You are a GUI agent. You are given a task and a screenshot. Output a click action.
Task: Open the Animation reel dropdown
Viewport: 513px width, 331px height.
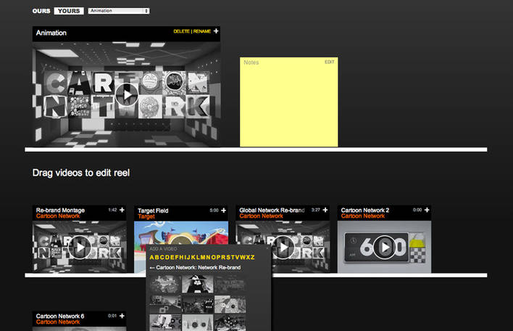pyautogui.click(x=119, y=11)
